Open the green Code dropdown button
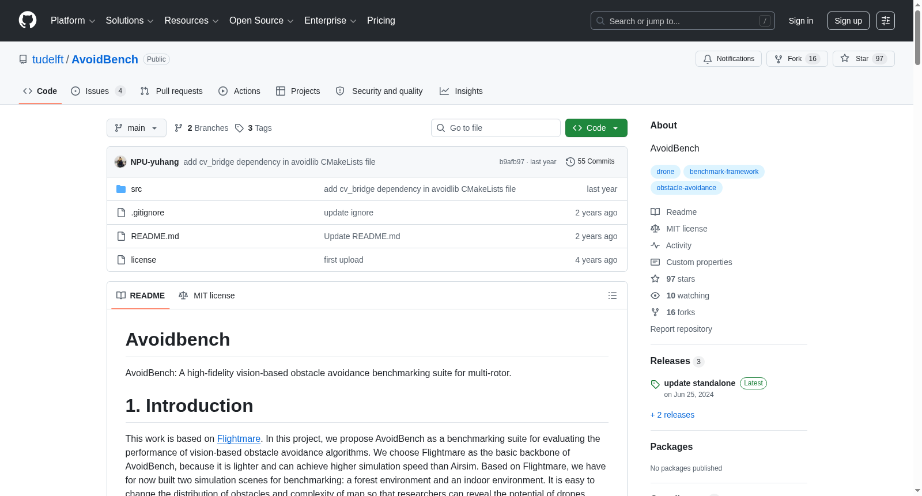922x496 pixels. coord(596,128)
